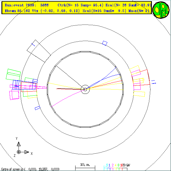
Task: Click the magenta 2 GeV legend label
Action: click(x=113, y=165)
